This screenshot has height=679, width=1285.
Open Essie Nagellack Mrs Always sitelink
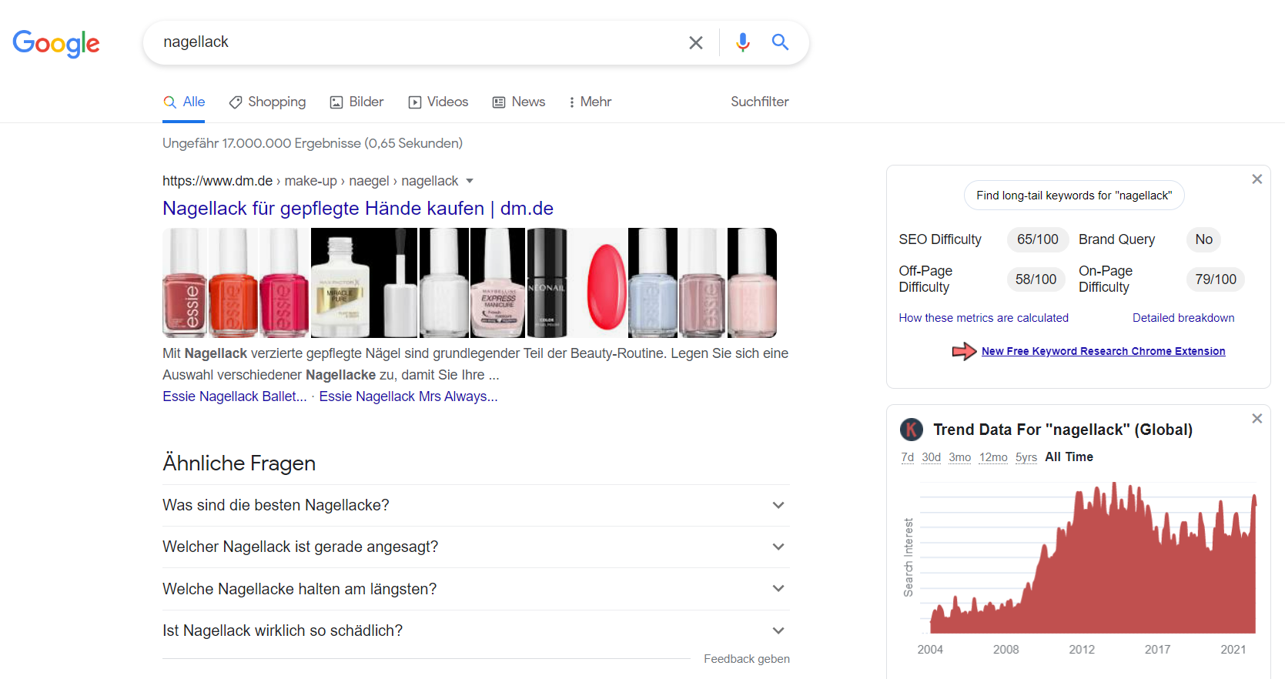point(409,396)
